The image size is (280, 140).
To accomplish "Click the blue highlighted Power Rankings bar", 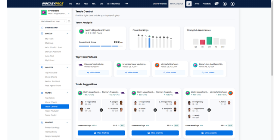I will (149, 43).
